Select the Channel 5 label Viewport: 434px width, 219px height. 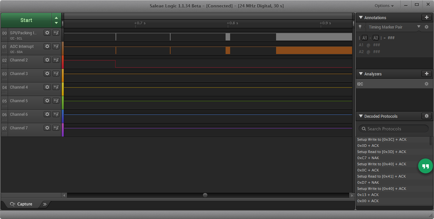[x=19, y=100]
